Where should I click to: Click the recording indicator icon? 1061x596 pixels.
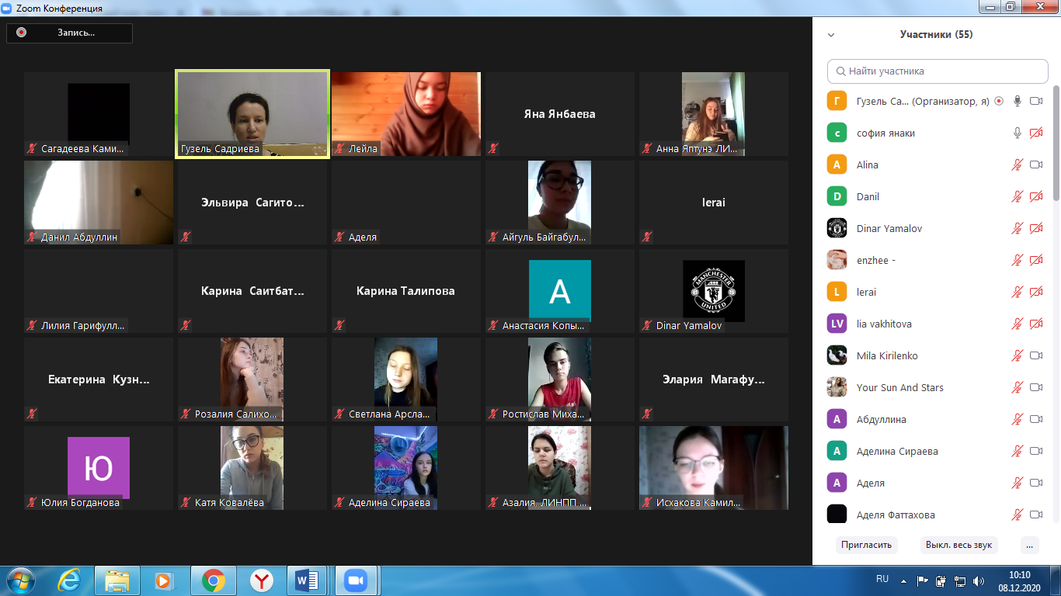(x=22, y=33)
